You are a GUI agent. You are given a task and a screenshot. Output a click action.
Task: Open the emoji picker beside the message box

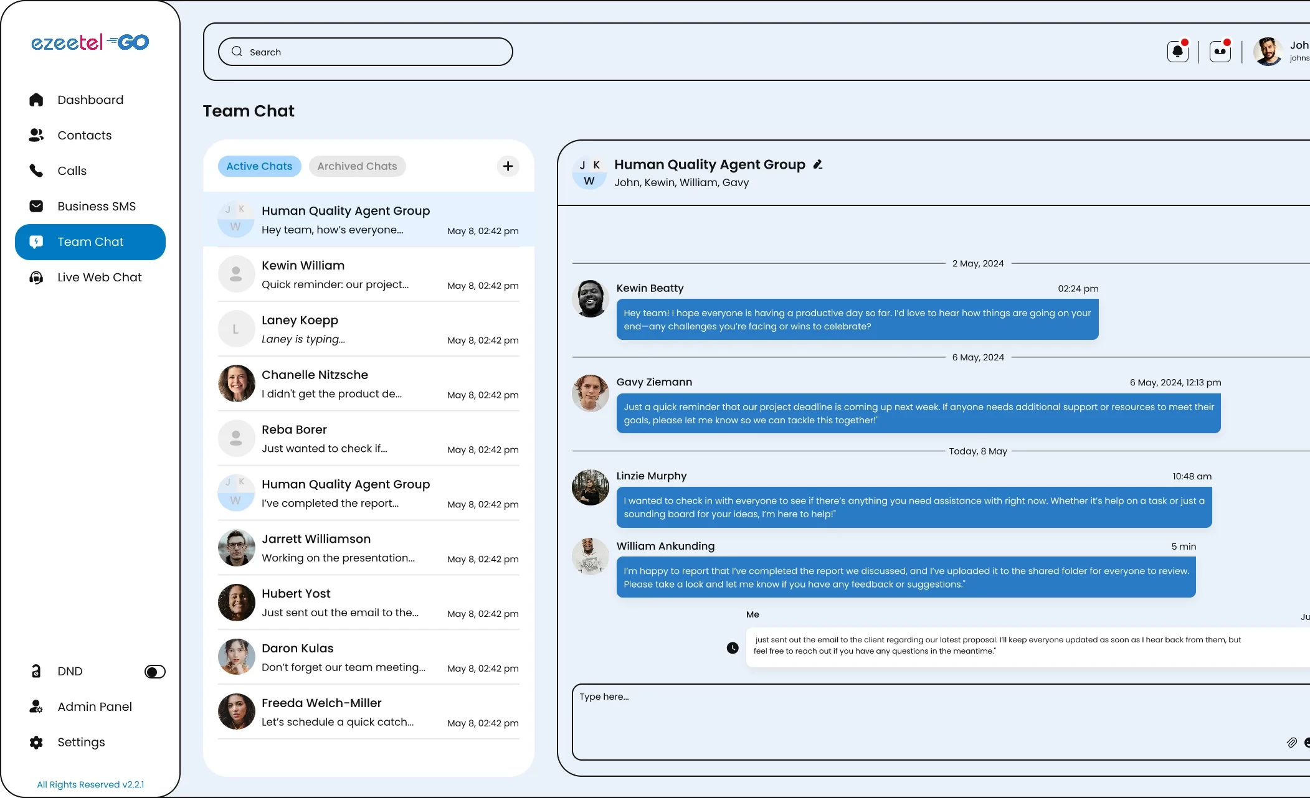click(x=1307, y=743)
